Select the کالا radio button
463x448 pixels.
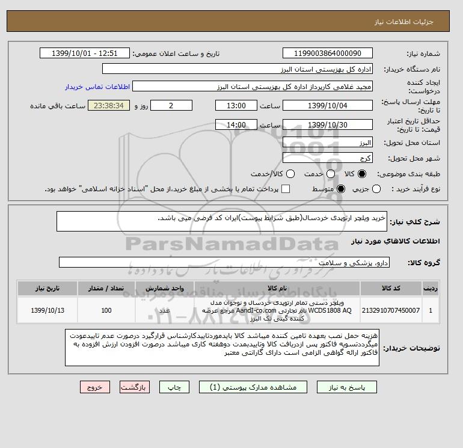[362, 174]
